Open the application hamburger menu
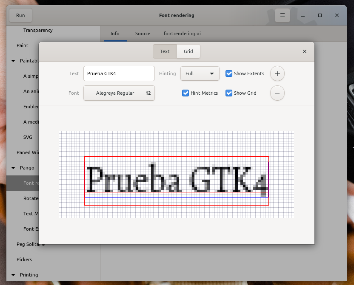This screenshot has width=354, height=285. [282, 15]
